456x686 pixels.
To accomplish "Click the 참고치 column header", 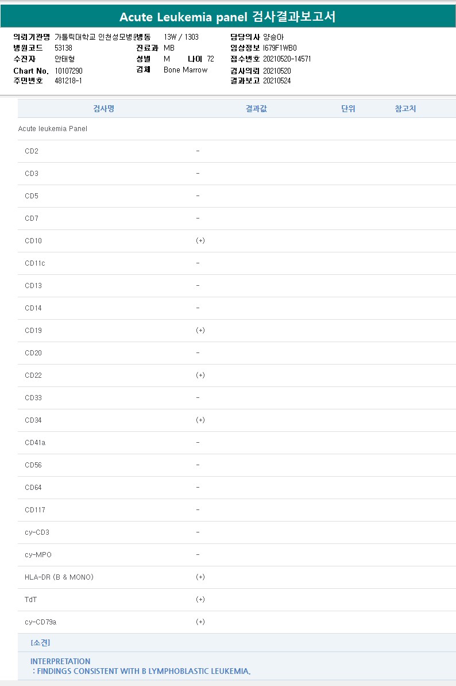I will [405, 109].
